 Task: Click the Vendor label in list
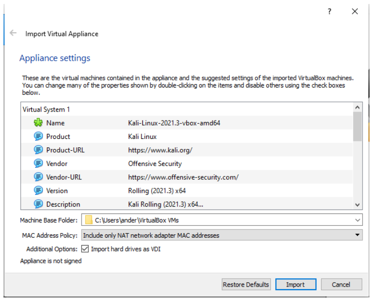57,164
